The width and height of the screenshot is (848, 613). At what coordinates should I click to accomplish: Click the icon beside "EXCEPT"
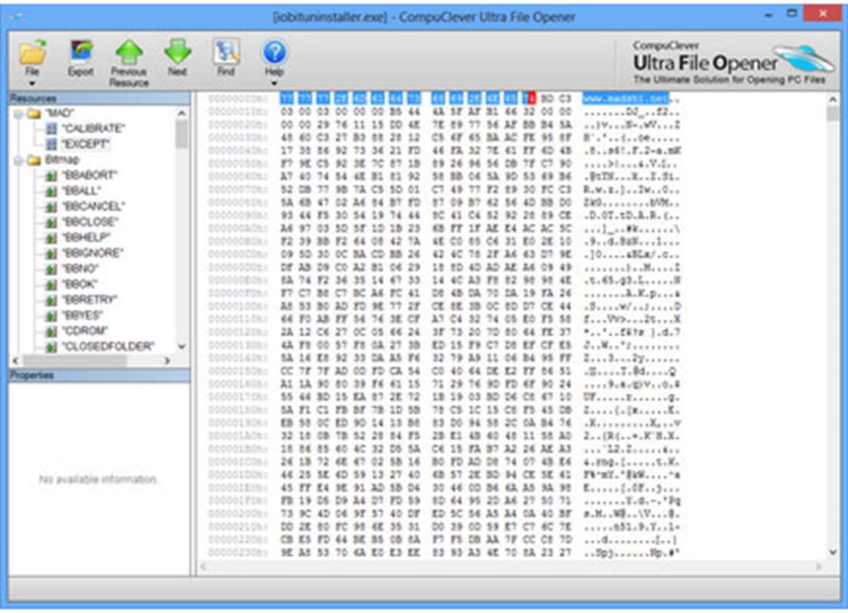coord(51,145)
